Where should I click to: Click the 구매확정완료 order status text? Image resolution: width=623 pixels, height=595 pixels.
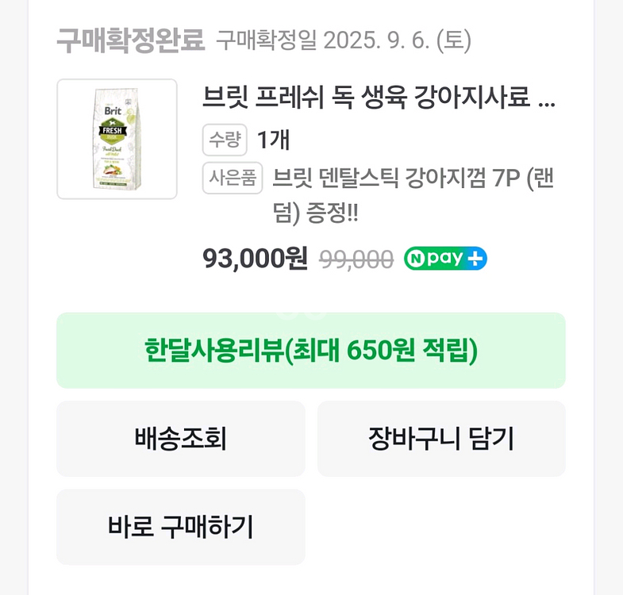130,39
